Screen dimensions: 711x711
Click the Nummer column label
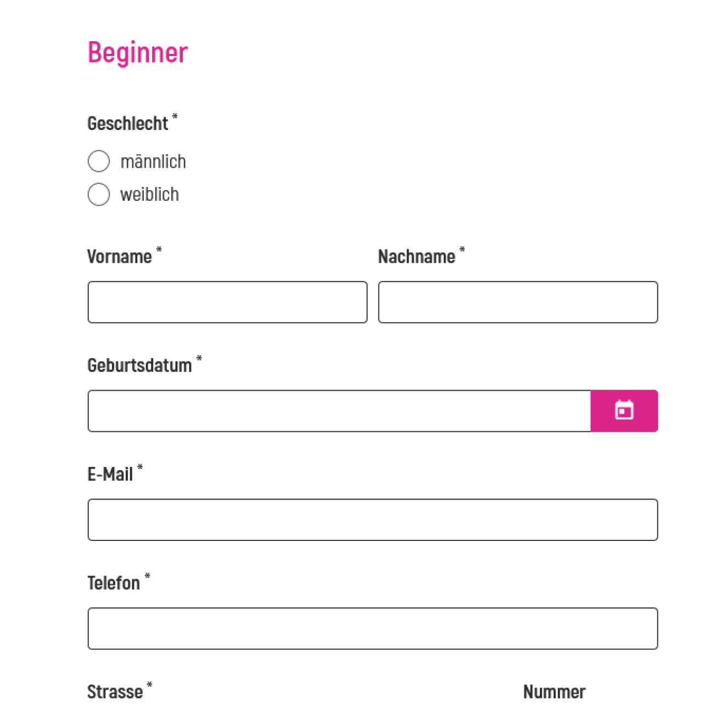[x=554, y=691]
